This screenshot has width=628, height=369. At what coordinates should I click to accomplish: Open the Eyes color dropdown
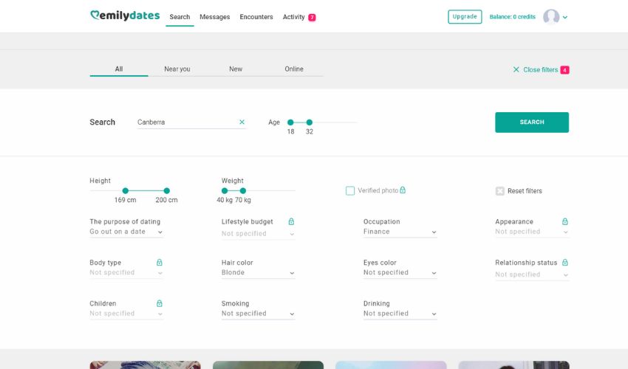(400, 272)
